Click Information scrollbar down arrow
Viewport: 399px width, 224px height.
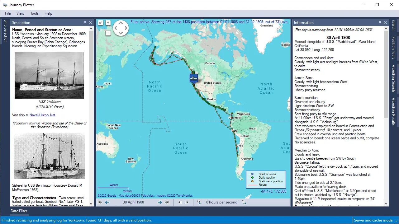tap(386, 204)
